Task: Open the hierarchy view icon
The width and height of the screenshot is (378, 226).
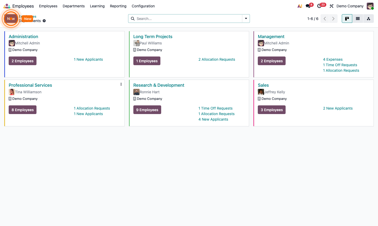Action: coord(368,18)
